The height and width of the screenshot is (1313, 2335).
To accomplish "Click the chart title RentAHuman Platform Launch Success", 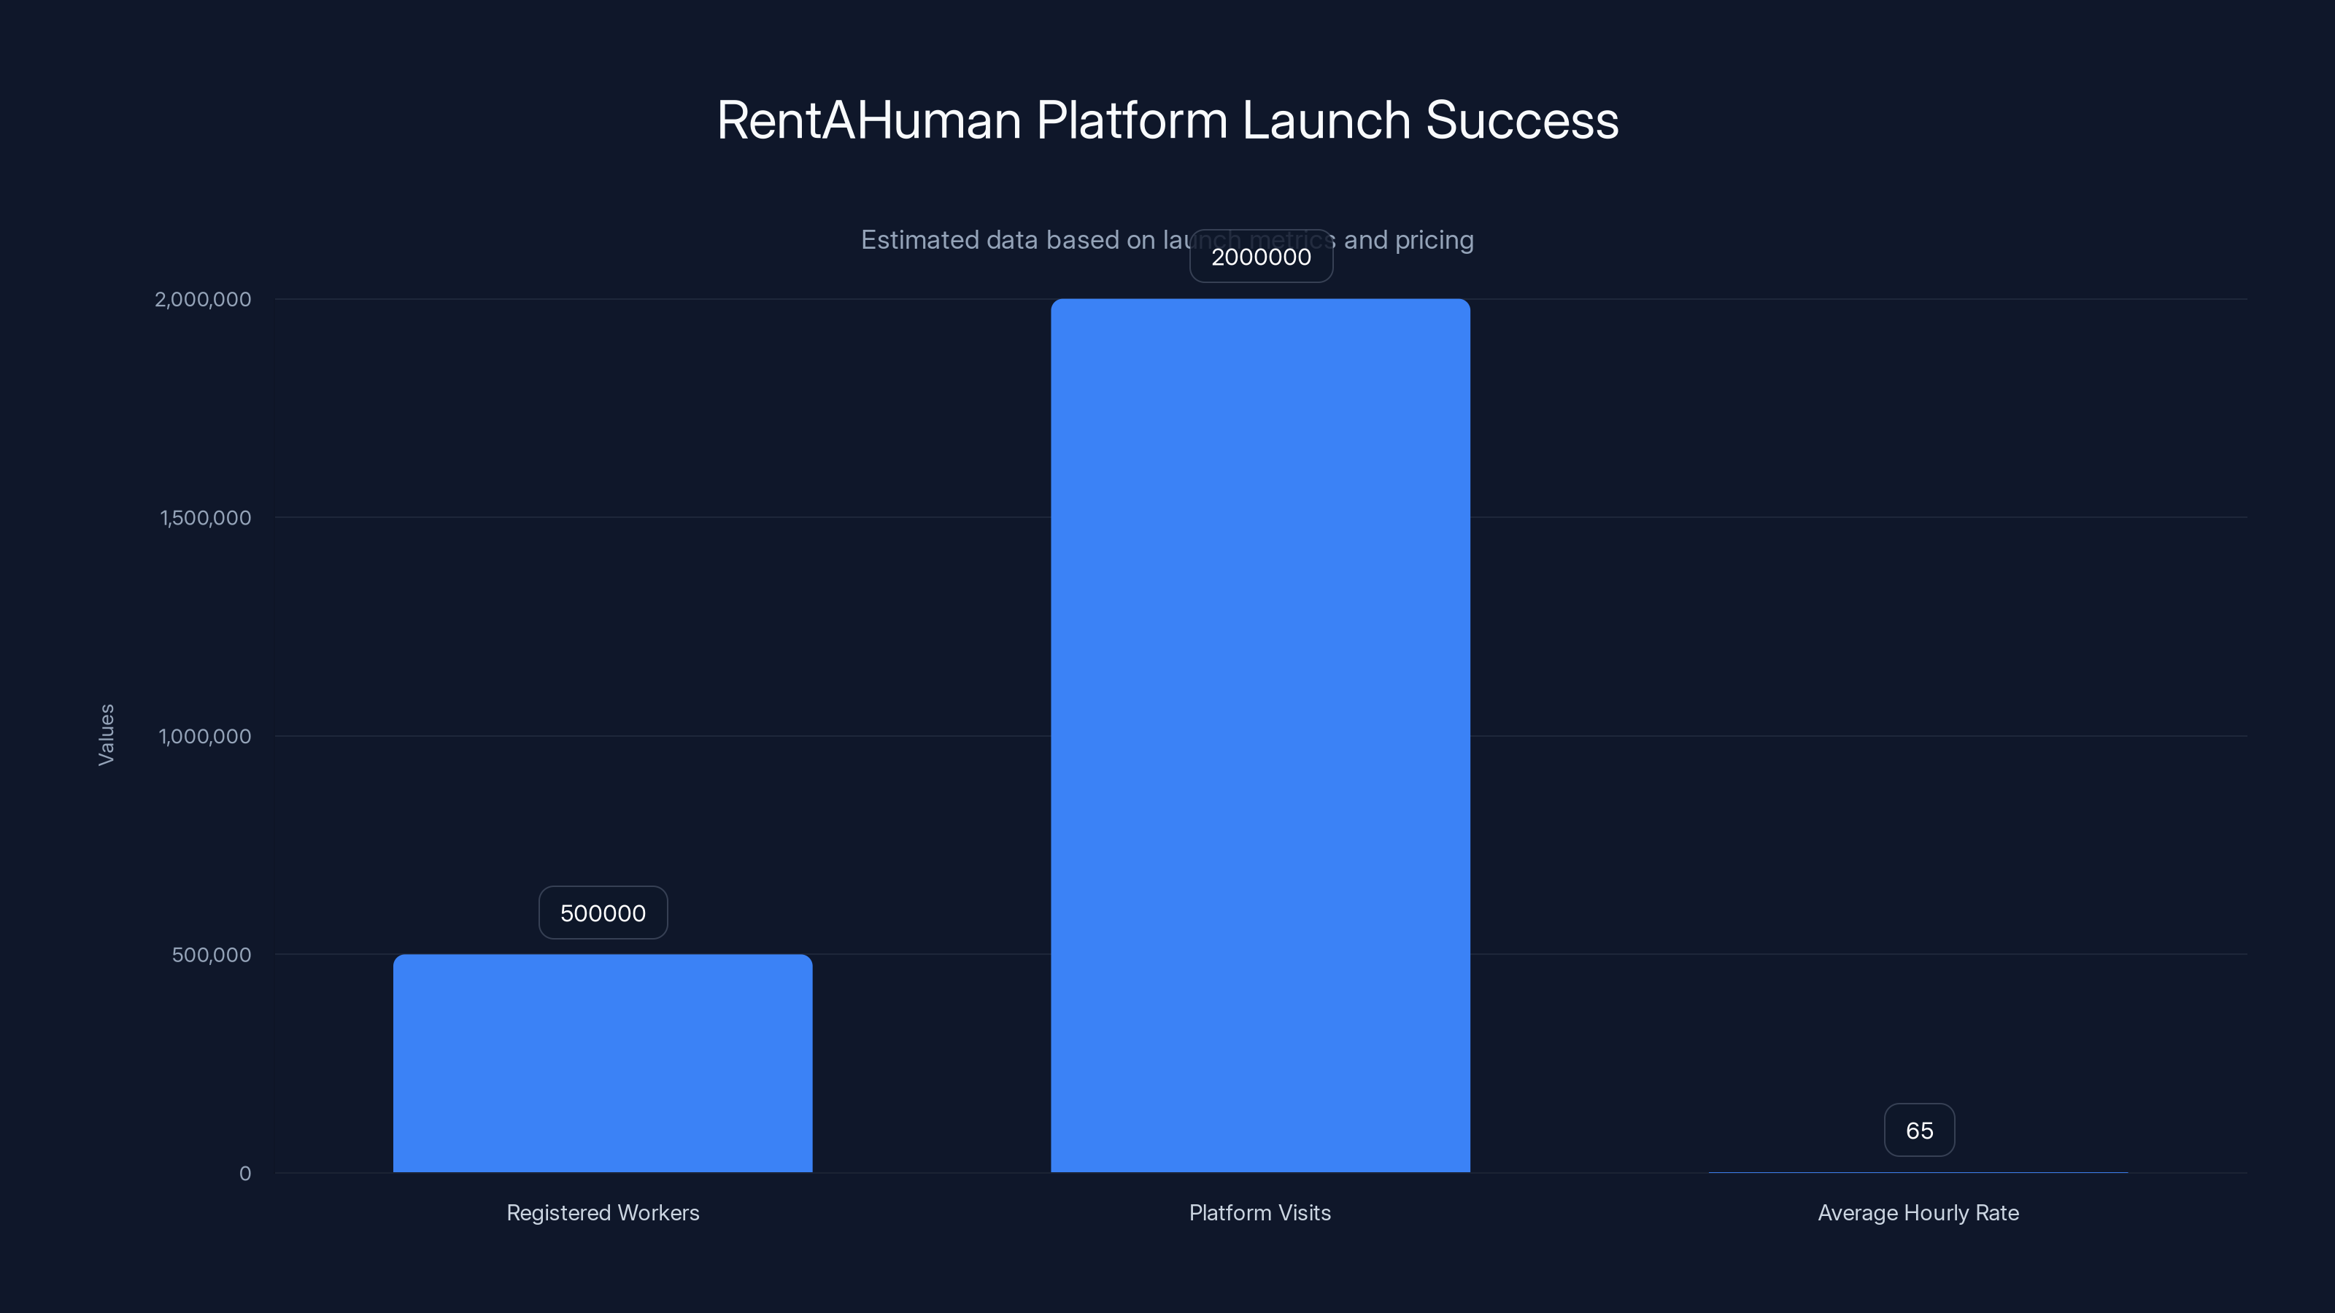I will 1167,119.
